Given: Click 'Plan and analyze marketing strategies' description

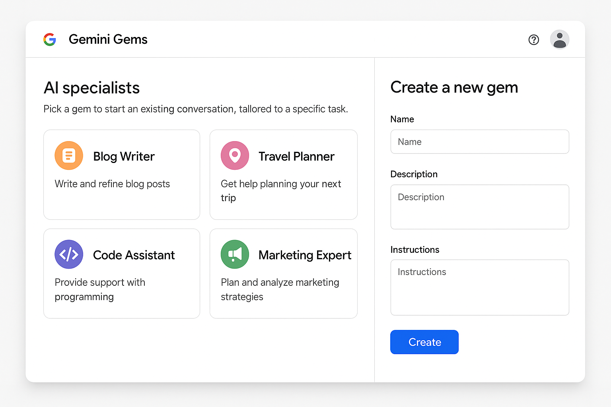Looking at the screenshot, I should (x=280, y=290).
